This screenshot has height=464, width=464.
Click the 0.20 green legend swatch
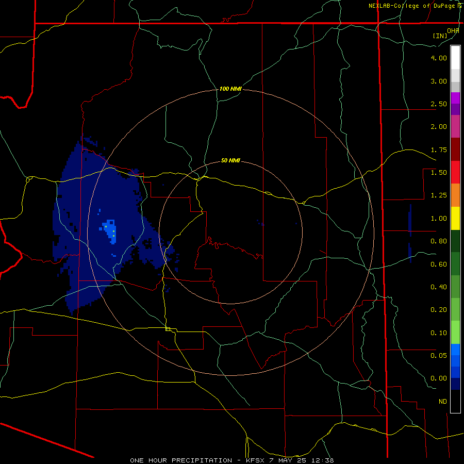point(455,309)
